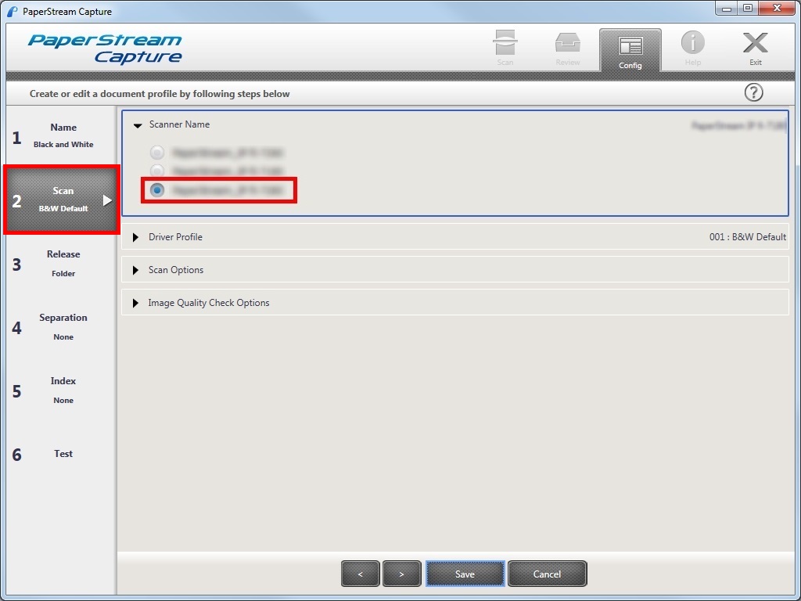
Task: Switch to the Config tab
Action: coord(630,50)
